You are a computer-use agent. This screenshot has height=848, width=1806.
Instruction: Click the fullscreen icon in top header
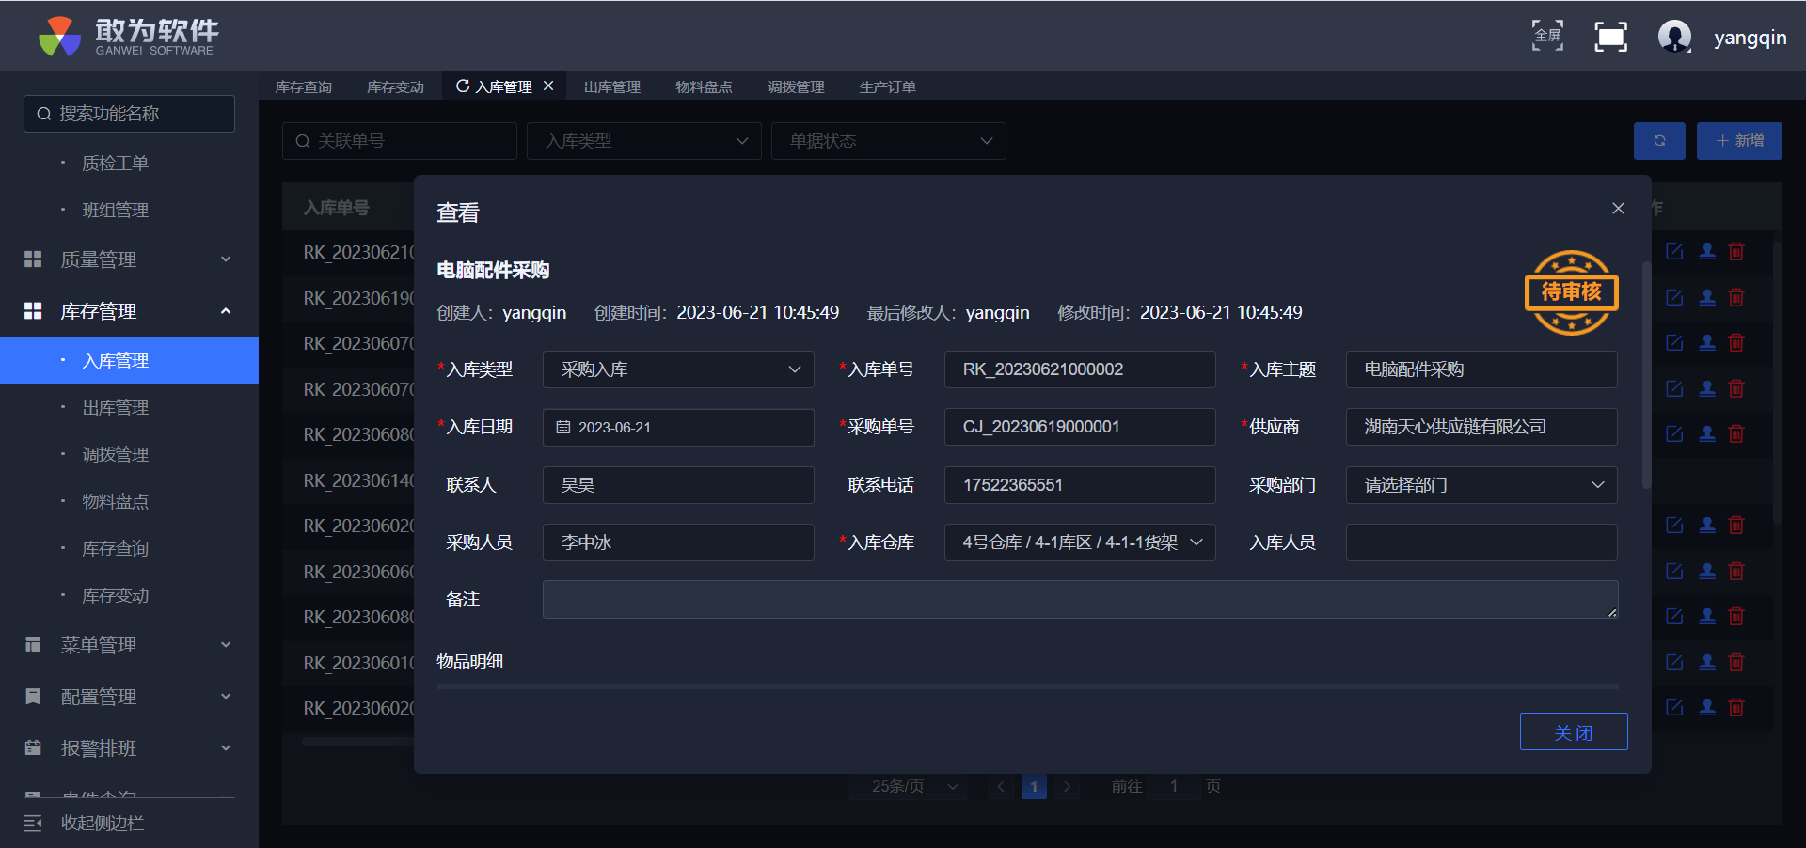click(1547, 37)
